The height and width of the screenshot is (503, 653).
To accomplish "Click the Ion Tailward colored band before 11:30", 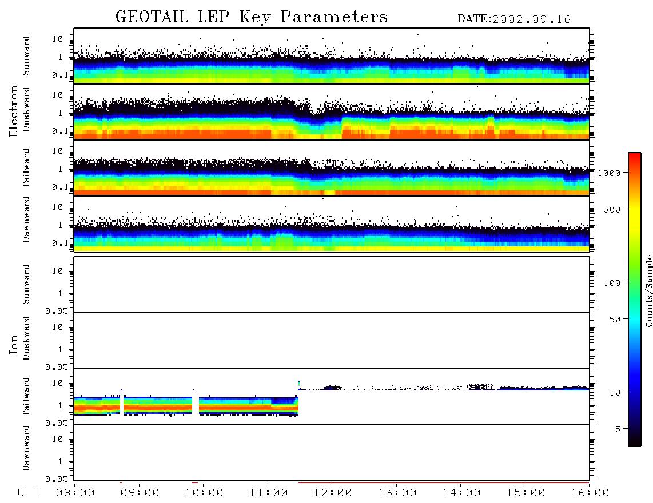I will pyautogui.click(x=186, y=406).
